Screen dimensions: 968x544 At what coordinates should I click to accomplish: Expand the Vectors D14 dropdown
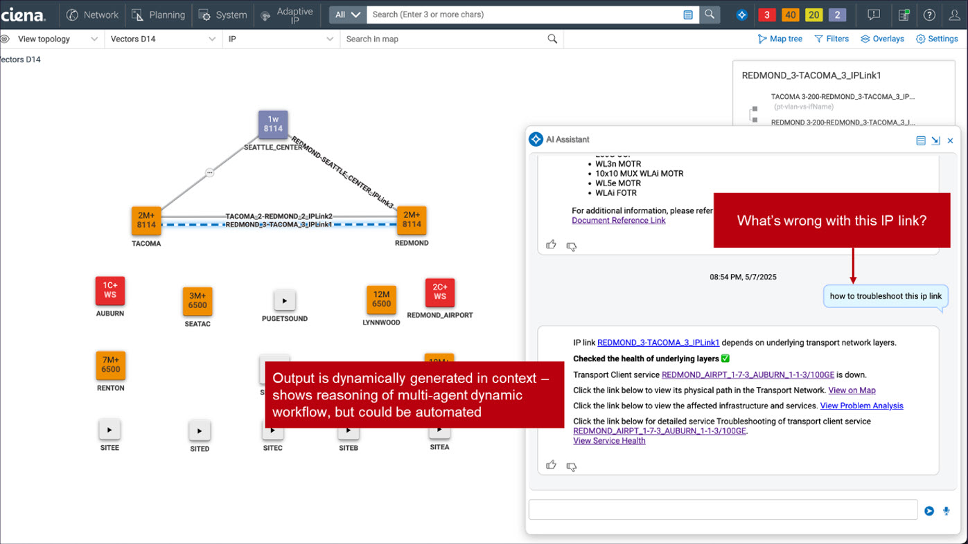click(x=163, y=39)
